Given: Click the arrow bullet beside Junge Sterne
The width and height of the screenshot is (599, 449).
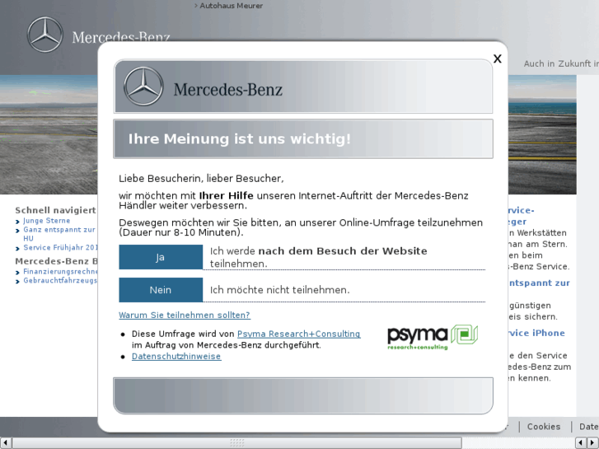Looking at the screenshot, I should (17, 222).
